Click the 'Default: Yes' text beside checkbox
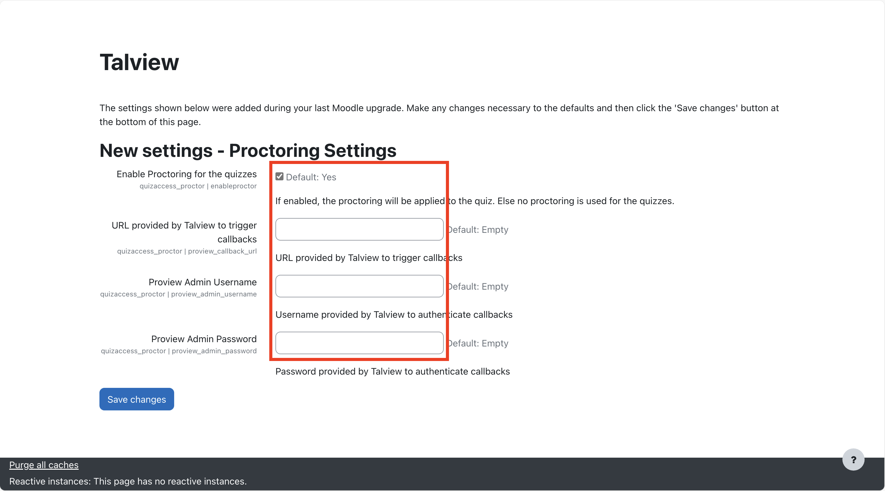Image resolution: width=885 pixels, height=491 pixels. coord(311,177)
